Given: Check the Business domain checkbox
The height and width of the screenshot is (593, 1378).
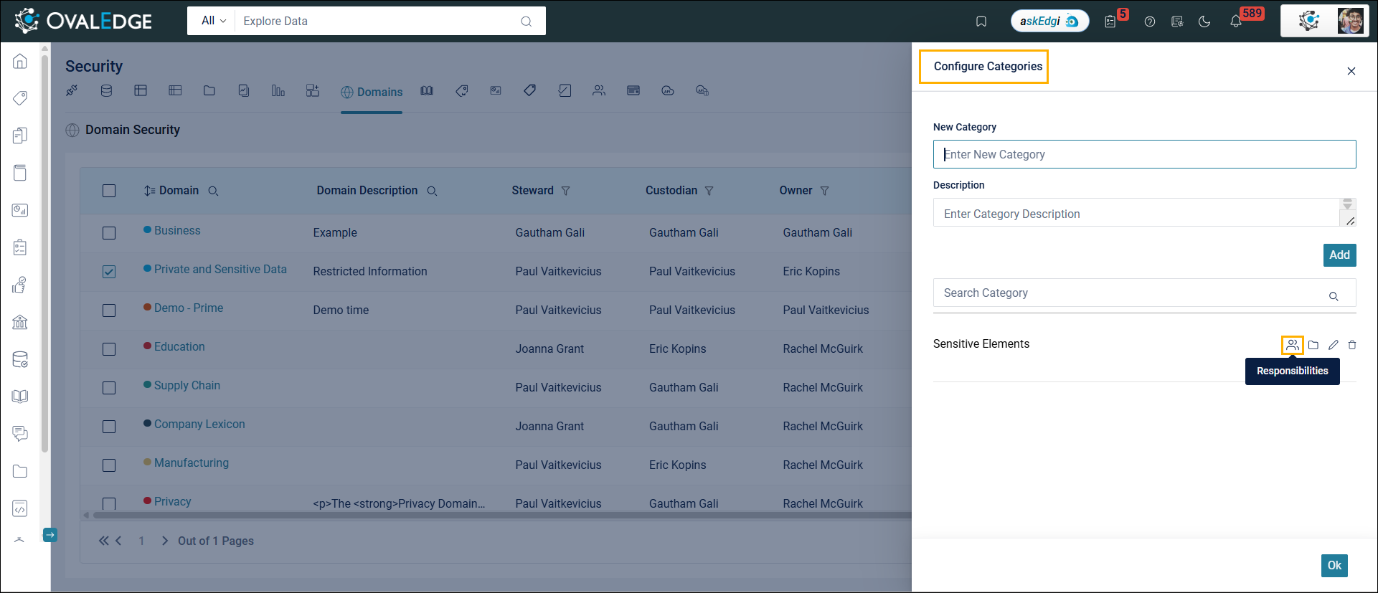Looking at the screenshot, I should click(x=109, y=233).
